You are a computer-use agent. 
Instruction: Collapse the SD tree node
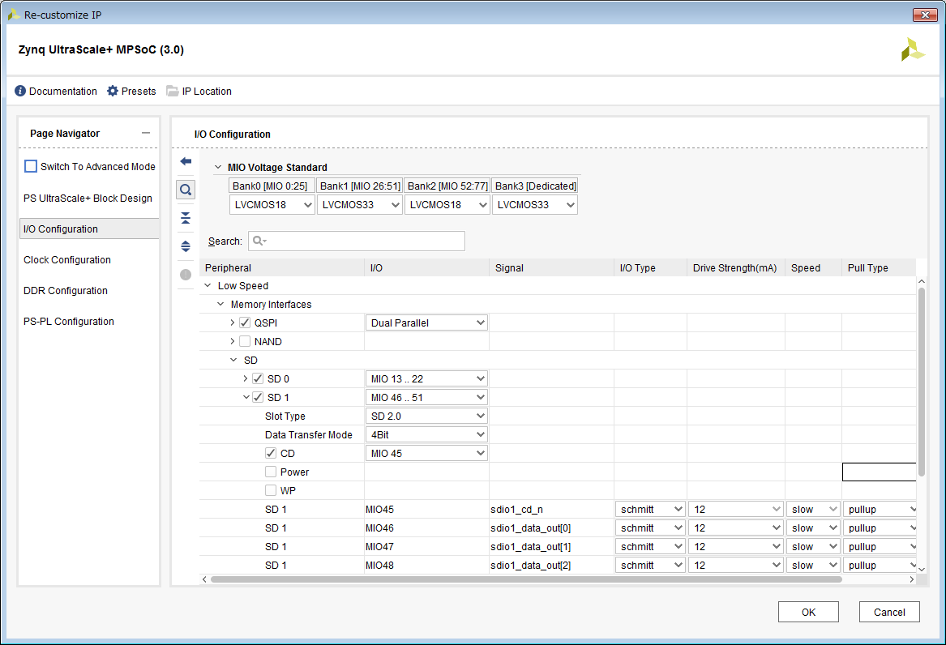point(233,361)
